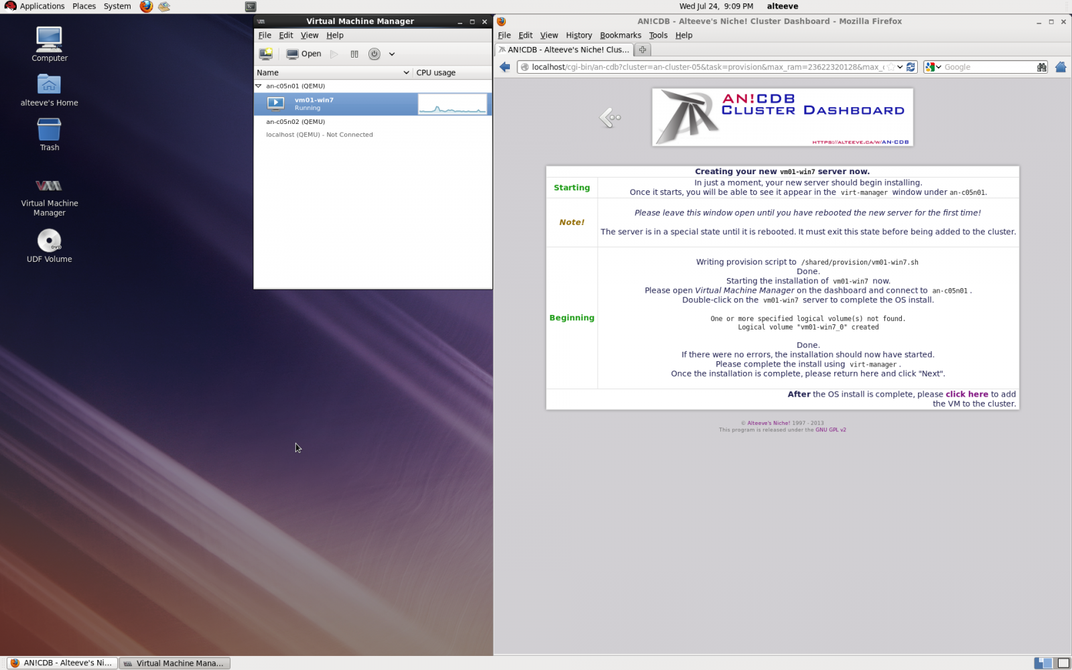1072x670 pixels.
Task: Pause the selected virtual machine
Action: coord(354,54)
